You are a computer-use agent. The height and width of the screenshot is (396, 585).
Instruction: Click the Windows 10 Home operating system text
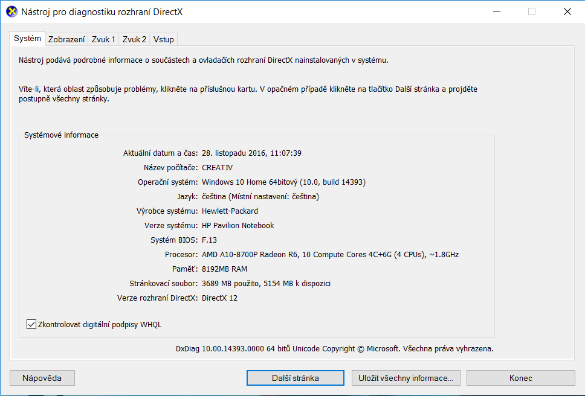(283, 182)
